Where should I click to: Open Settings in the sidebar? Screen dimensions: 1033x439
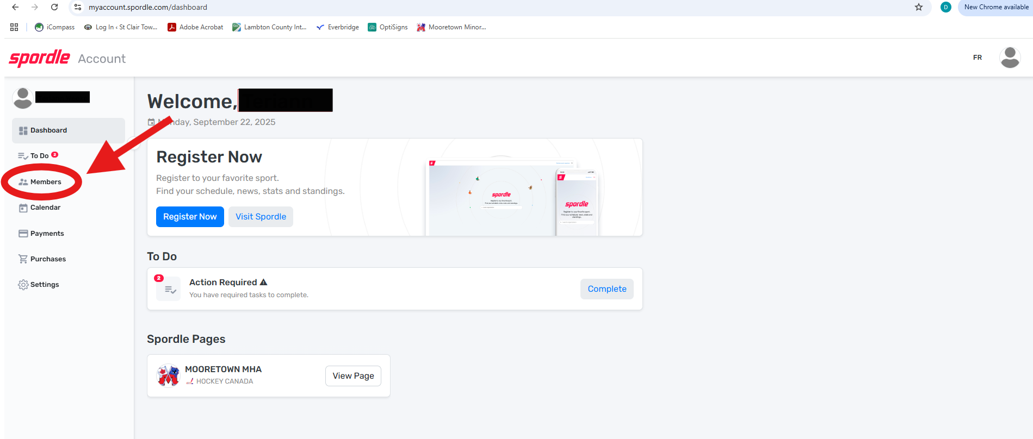(39, 285)
